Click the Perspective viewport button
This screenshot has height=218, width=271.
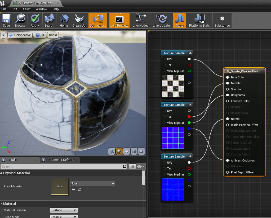click(20, 35)
